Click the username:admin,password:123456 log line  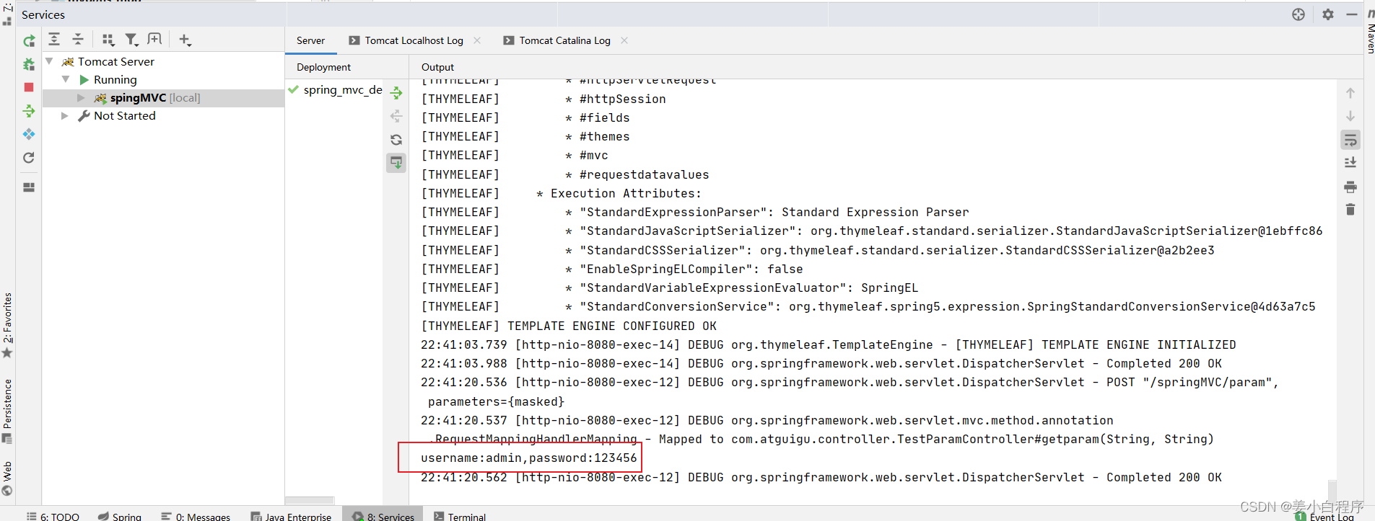(528, 458)
